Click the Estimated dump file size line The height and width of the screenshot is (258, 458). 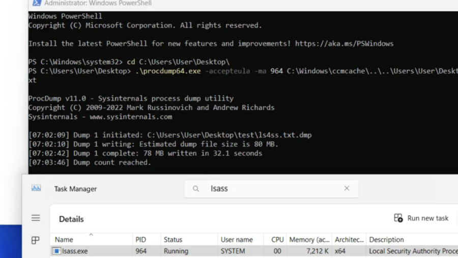[x=153, y=144]
